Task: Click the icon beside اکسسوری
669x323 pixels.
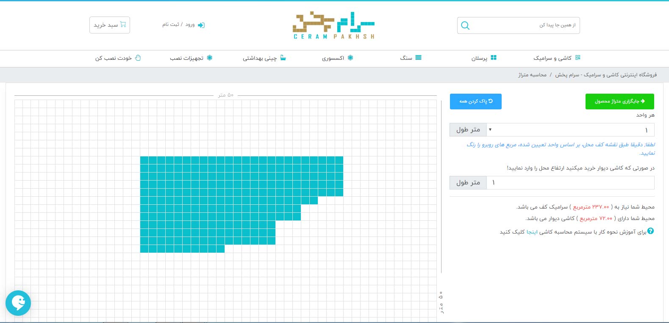Action: click(350, 58)
